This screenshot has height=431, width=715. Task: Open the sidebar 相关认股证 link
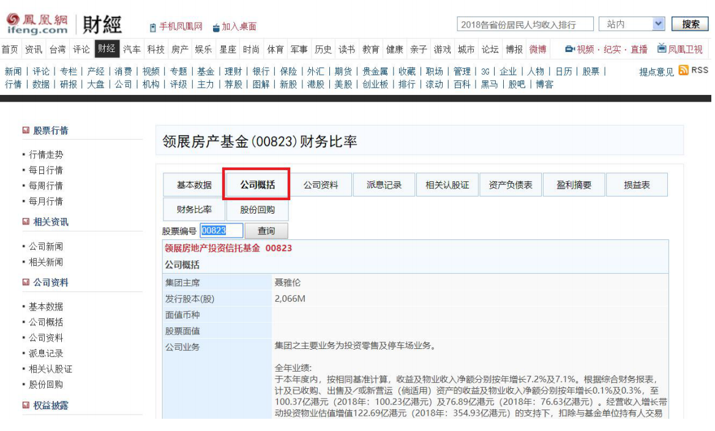tap(51, 369)
